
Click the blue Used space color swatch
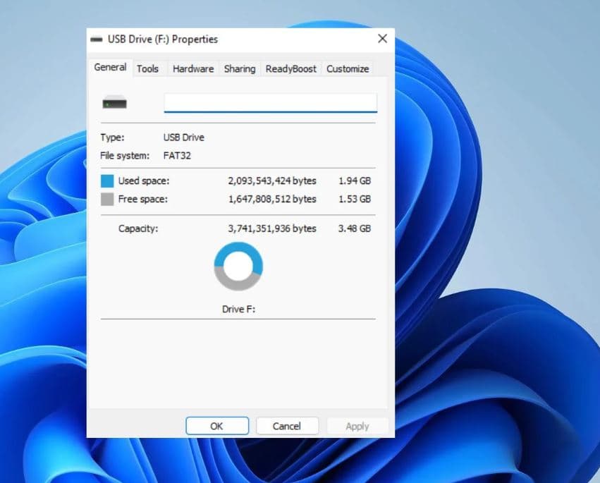(x=107, y=181)
